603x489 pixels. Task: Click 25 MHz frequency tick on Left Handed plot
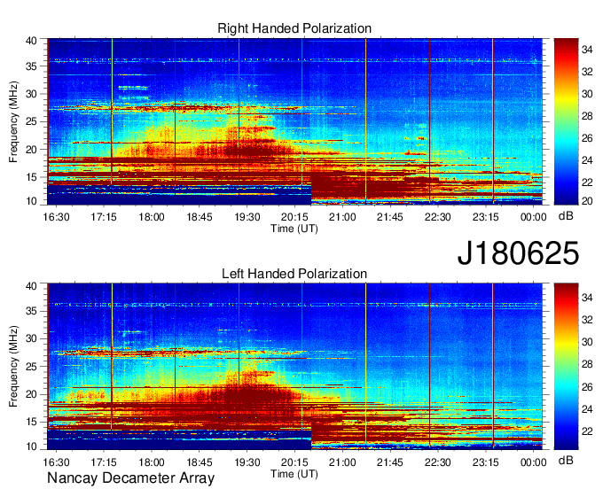coord(31,367)
